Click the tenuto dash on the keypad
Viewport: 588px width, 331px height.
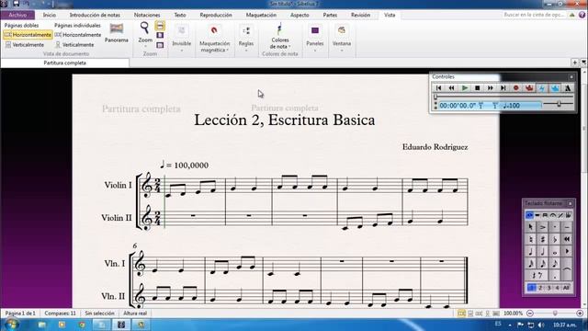567,227
